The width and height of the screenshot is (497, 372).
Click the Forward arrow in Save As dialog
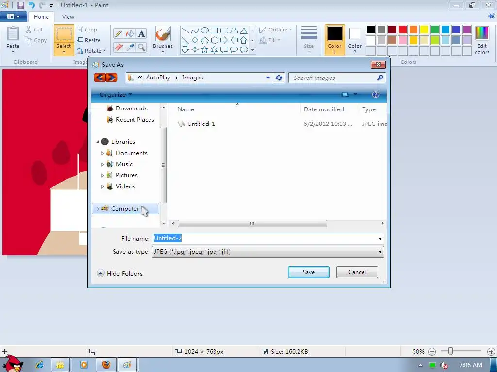(x=112, y=77)
